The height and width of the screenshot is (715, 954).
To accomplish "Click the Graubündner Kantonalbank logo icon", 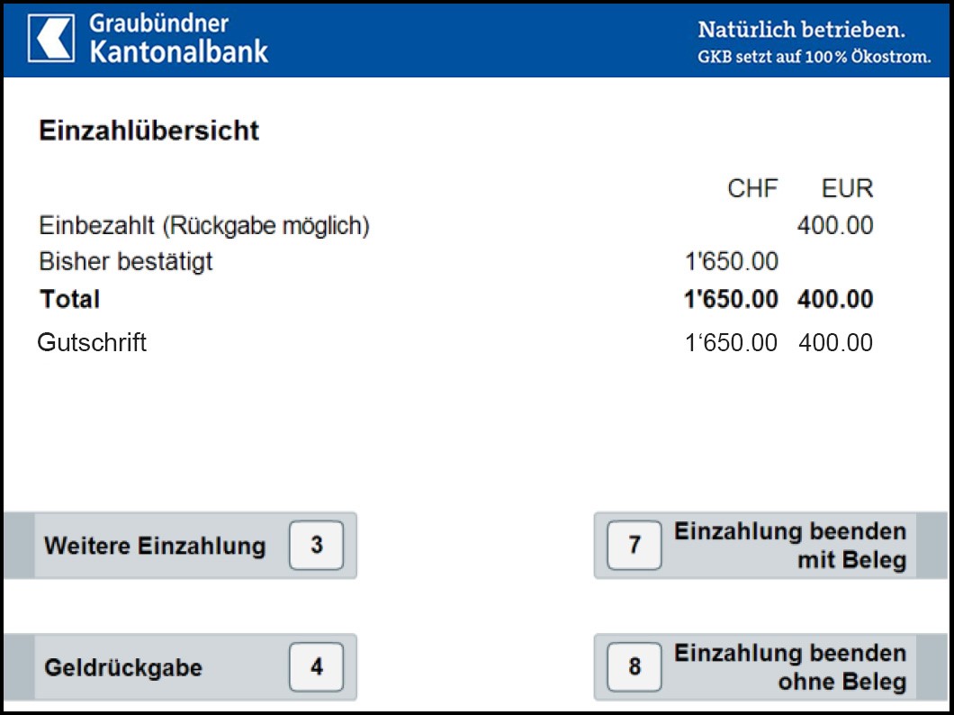I will (x=51, y=39).
